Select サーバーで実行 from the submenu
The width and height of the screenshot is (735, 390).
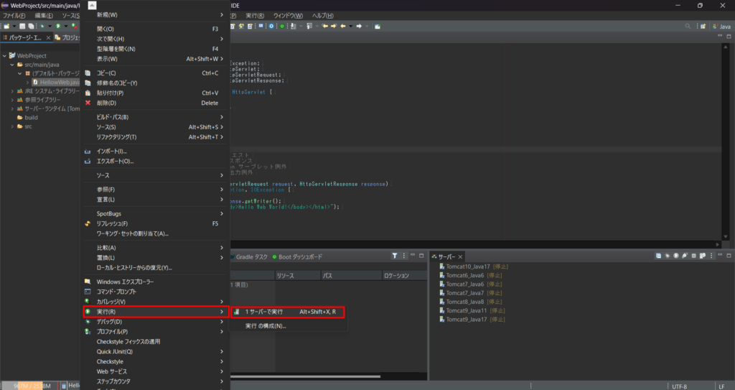[x=264, y=312]
